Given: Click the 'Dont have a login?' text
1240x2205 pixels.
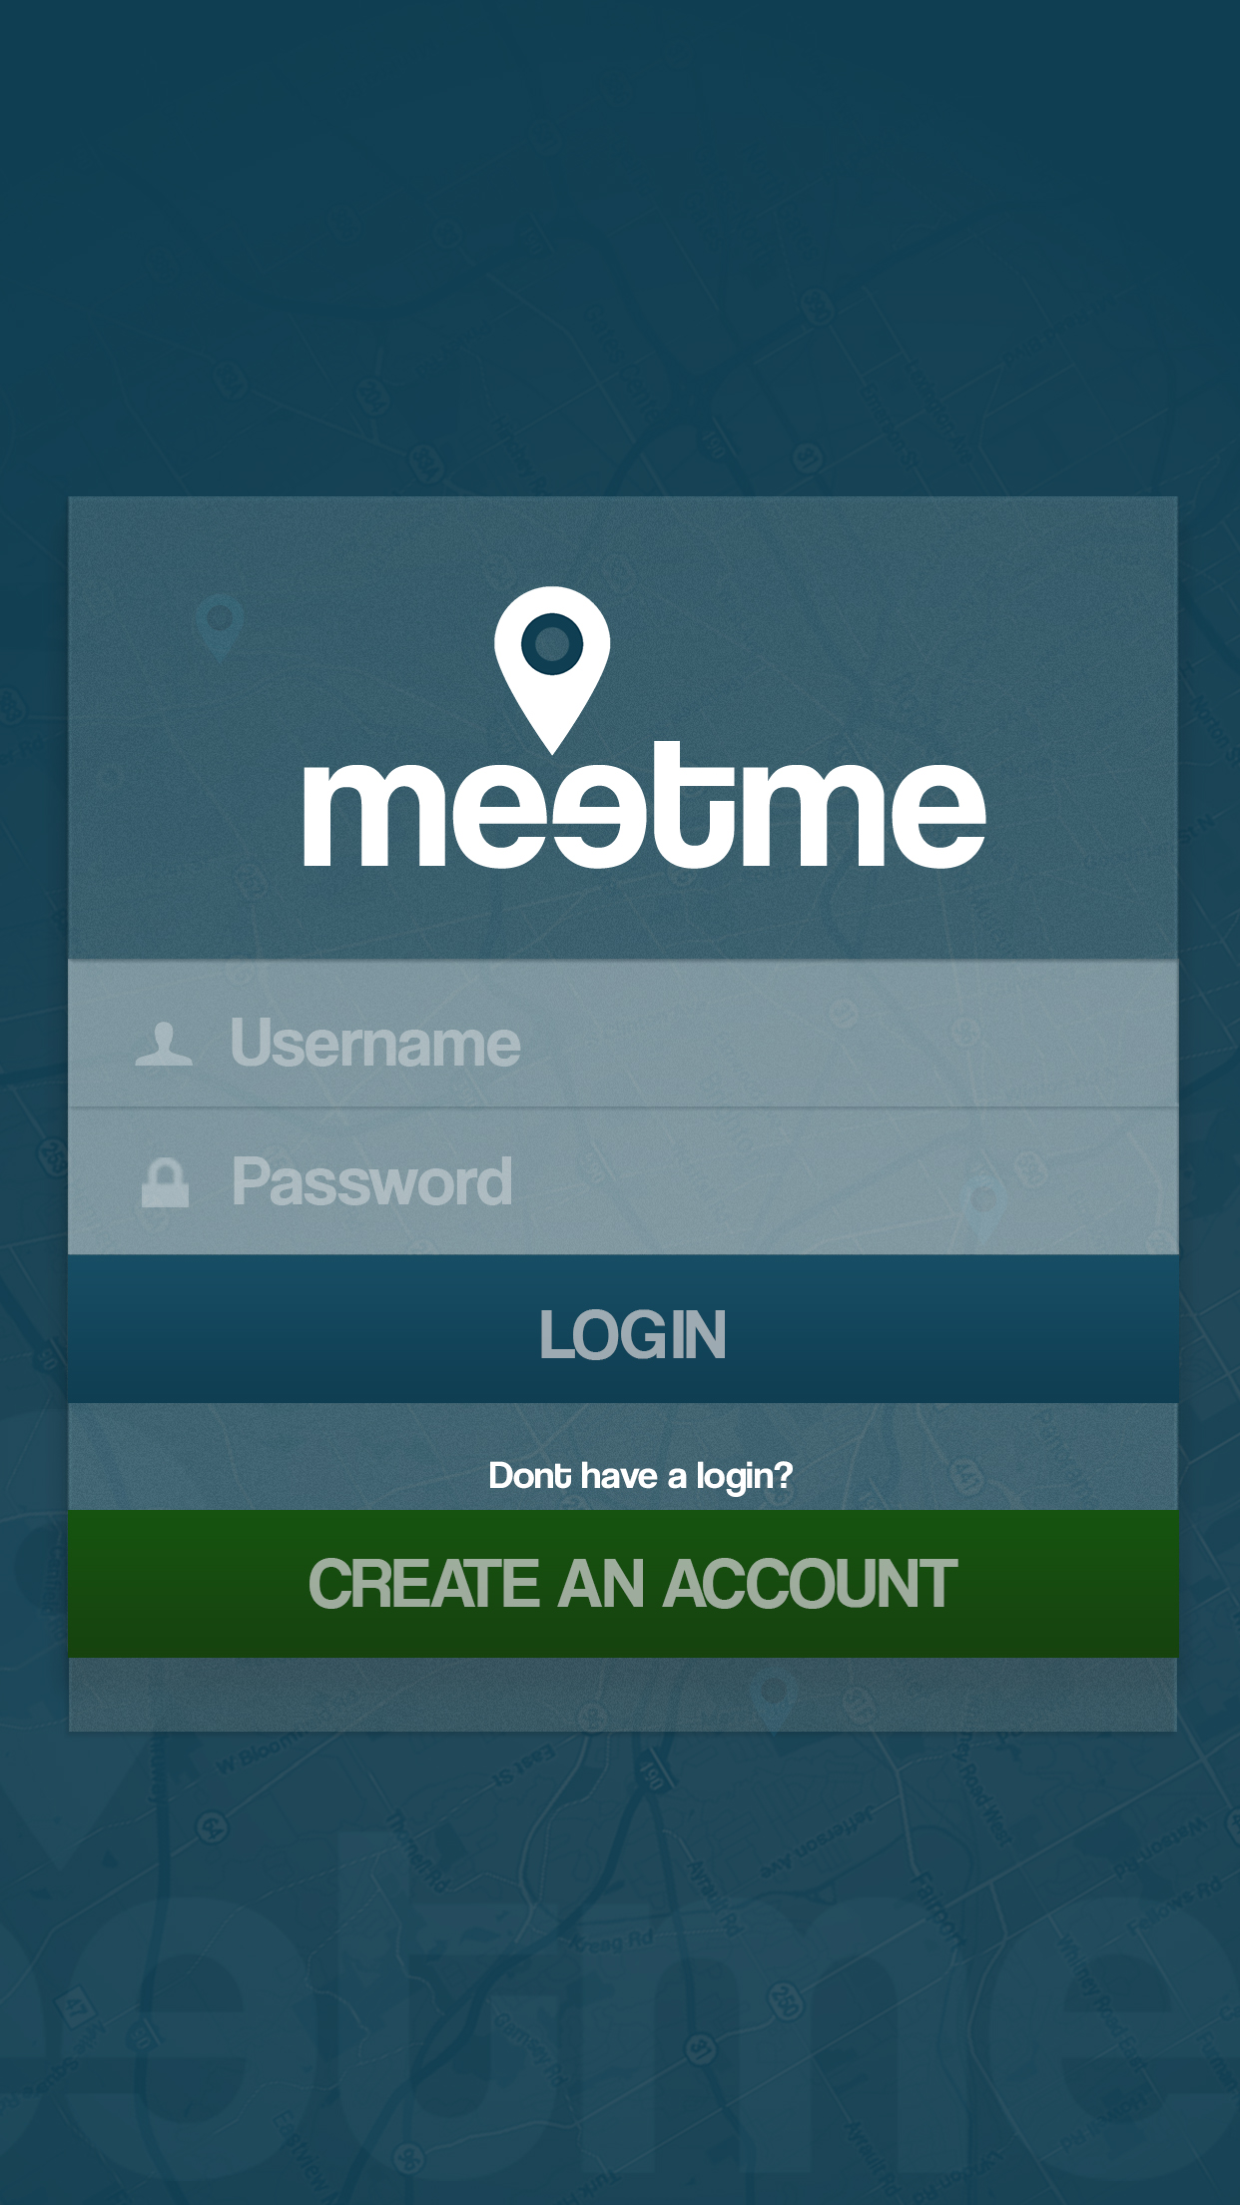Looking at the screenshot, I should (640, 1476).
